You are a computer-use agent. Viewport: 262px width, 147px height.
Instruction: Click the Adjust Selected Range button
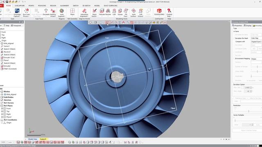[x=248, y=130]
